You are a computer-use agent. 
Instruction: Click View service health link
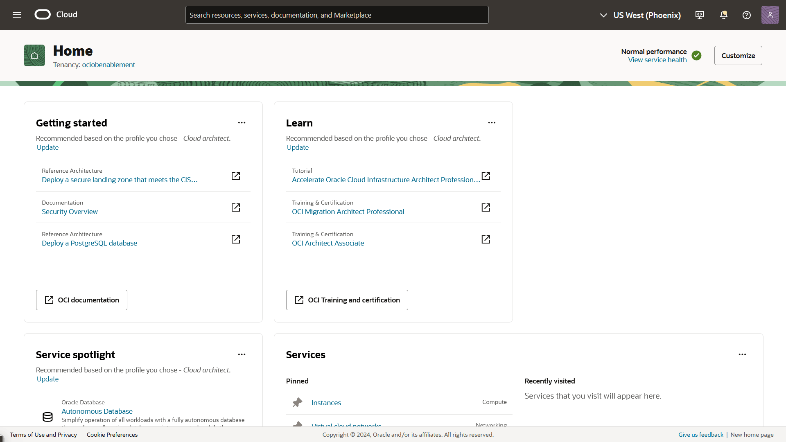(x=657, y=60)
